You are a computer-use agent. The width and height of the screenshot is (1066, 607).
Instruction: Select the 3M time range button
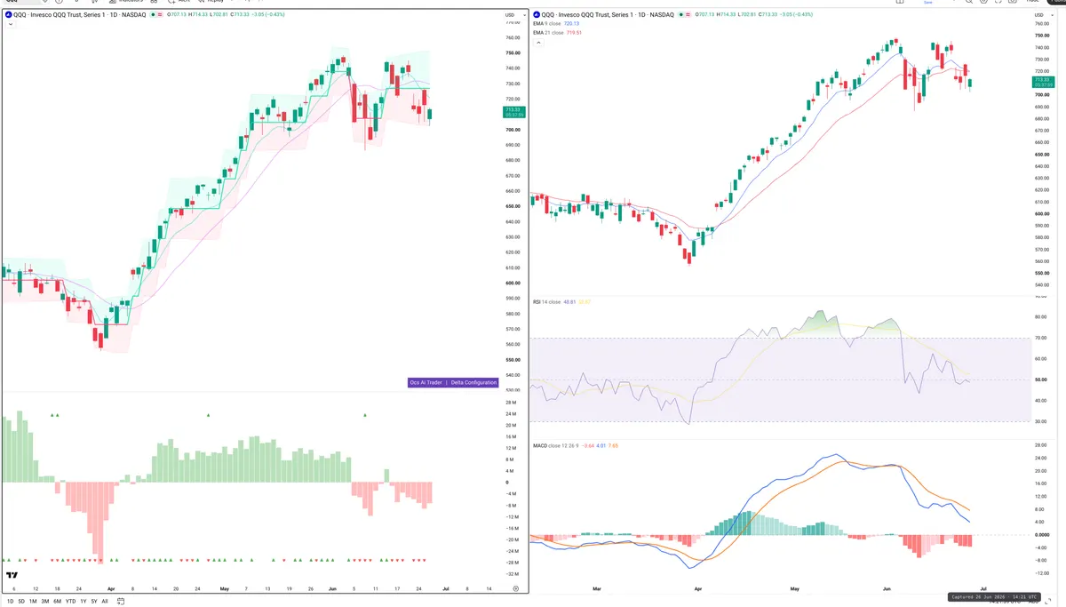point(44,601)
